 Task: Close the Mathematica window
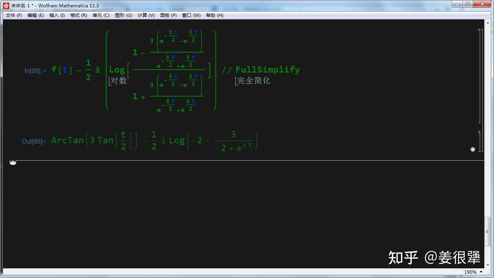[x=482, y=4]
